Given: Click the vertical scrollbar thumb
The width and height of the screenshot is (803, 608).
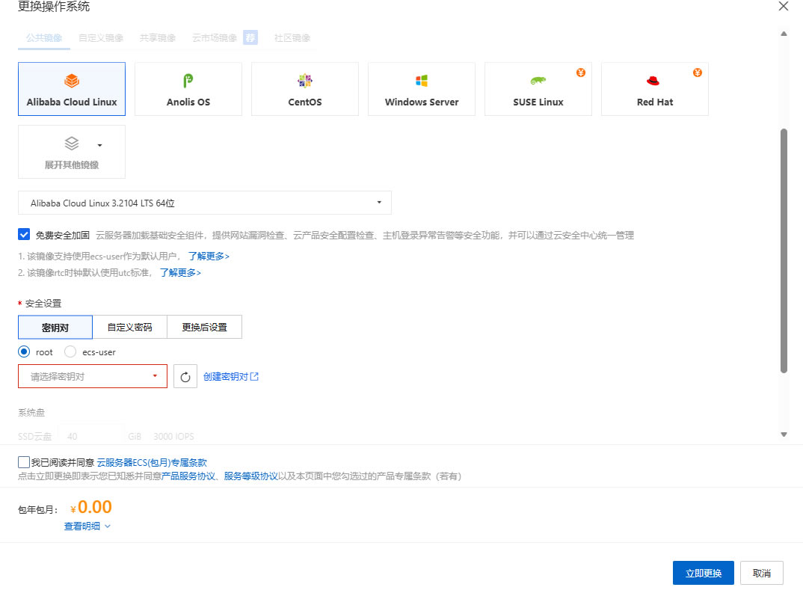Looking at the screenshot, I should pyautogui.click(x=784, y=251).
